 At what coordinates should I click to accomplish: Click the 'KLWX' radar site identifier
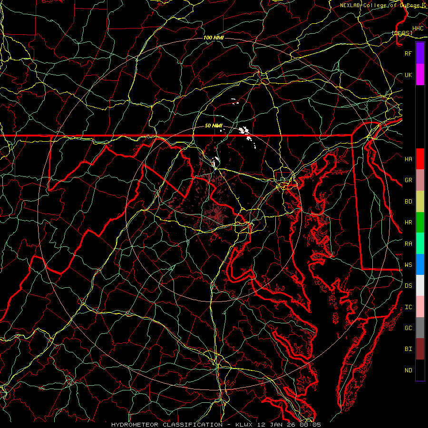(x=244, y=425)
